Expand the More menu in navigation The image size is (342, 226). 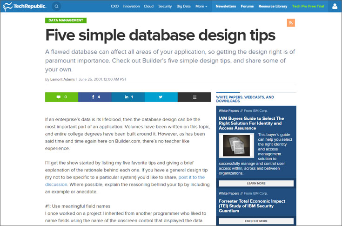(x=201, y=7)
